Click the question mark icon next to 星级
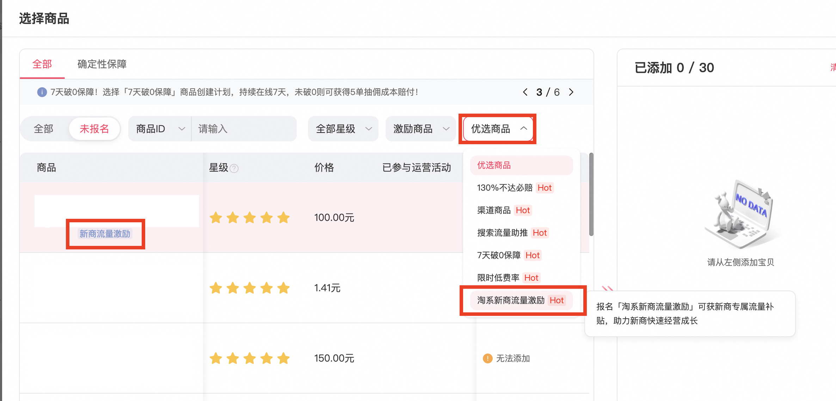The image size is (836, 401). coord(234,168)
